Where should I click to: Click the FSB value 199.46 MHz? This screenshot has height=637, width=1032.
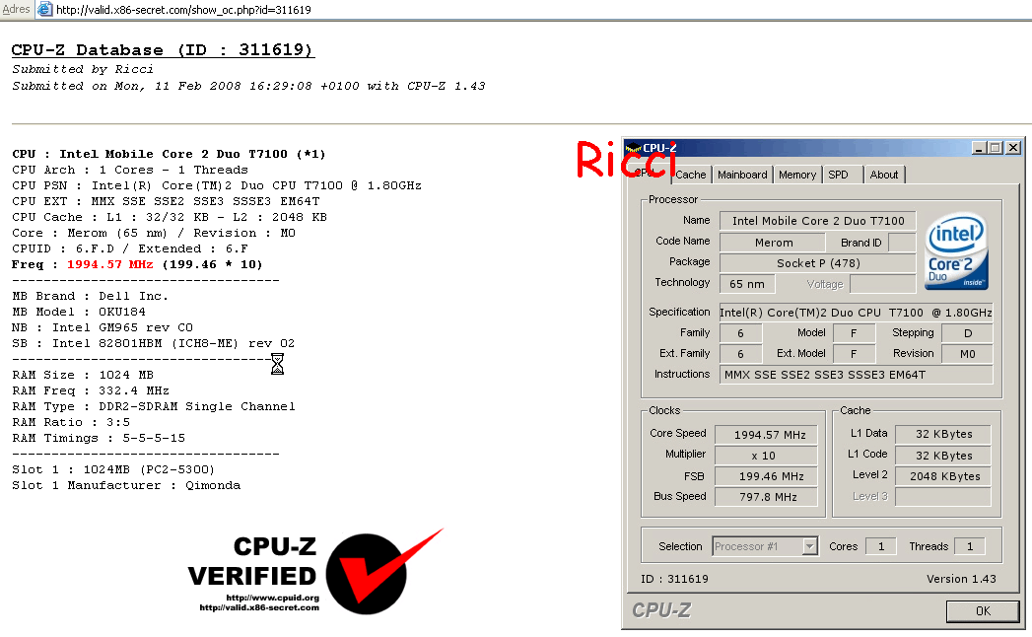click(766, 476)
